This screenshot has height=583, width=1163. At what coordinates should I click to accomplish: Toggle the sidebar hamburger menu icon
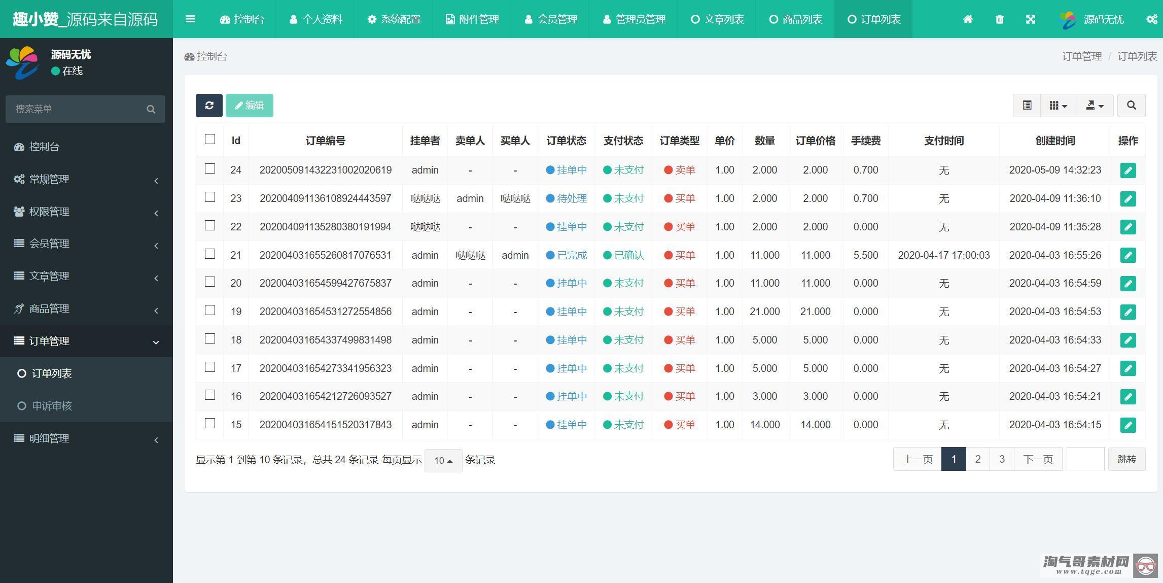click(190, 19)
